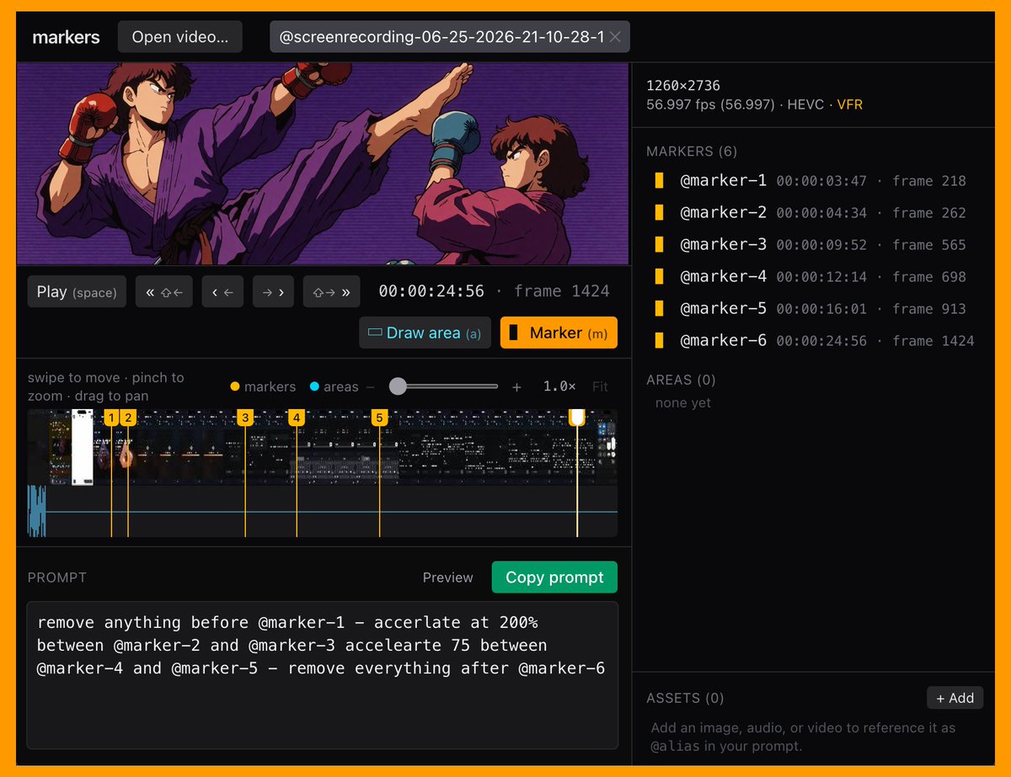Add a Marker at current frame

[559, 333]
